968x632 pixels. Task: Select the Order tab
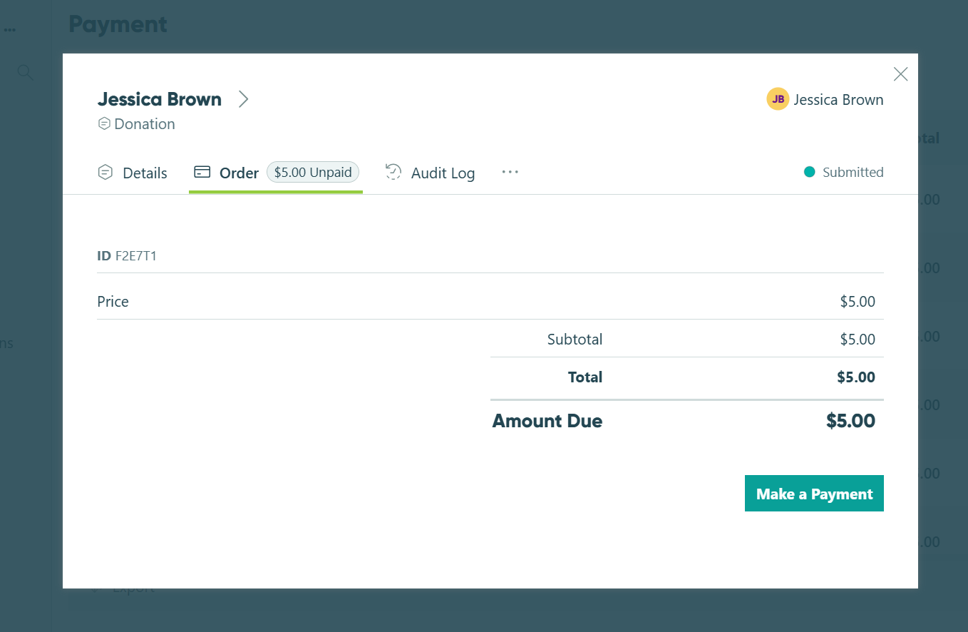coord(276,173)
